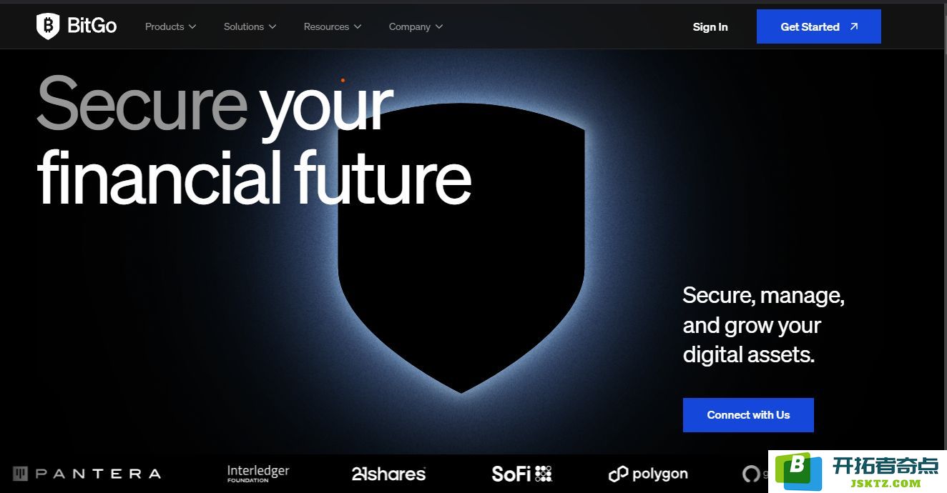
Task: Expand the Company chevron arrow
Action: tap(439, 27)
